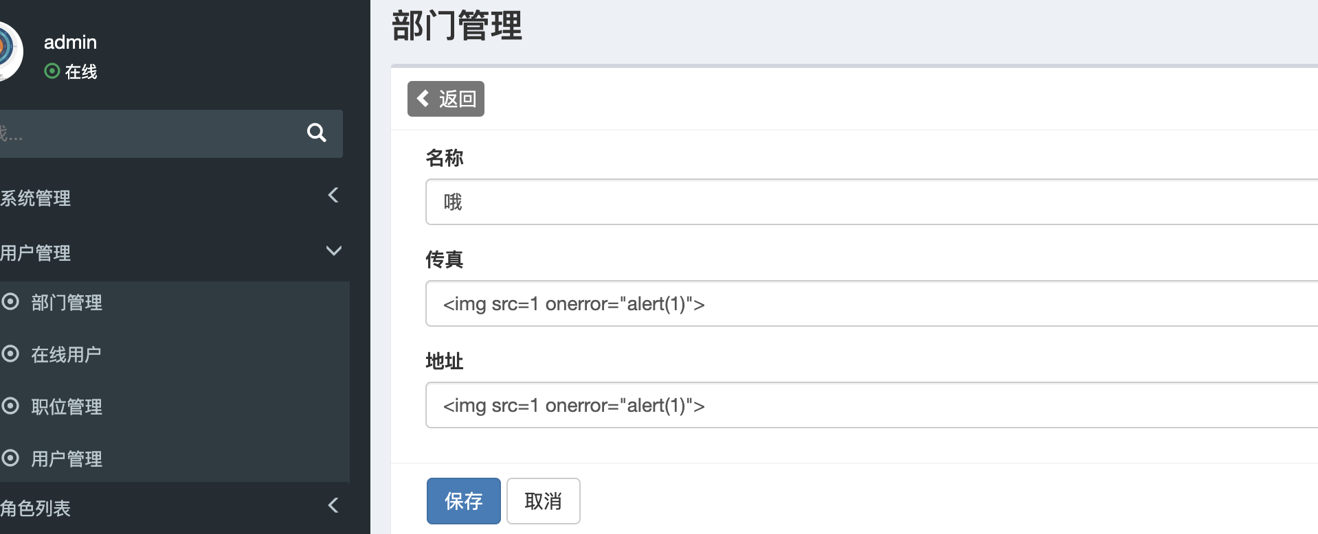Click the circle icon beside 职位管理
The image size is (1318, 534).
pyautogui.click(x=10, y=406)
